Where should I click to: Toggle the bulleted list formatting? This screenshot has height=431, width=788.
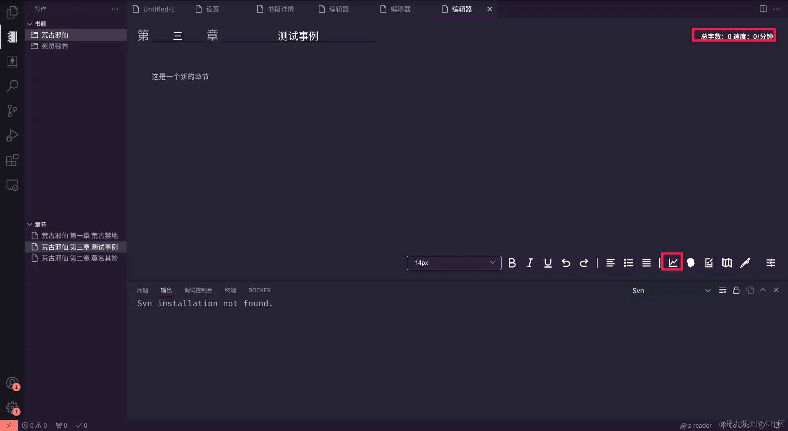[628, 263]
